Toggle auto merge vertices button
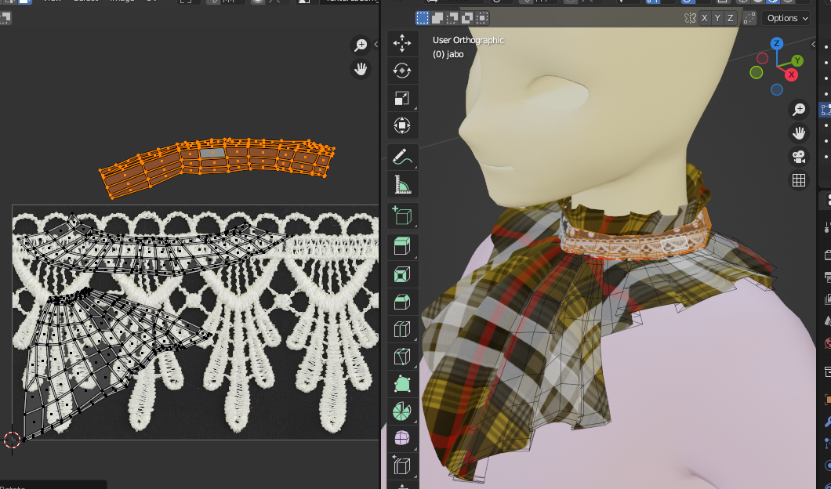The width and height of the screenshot is (831, 489). tap(749, 18)
